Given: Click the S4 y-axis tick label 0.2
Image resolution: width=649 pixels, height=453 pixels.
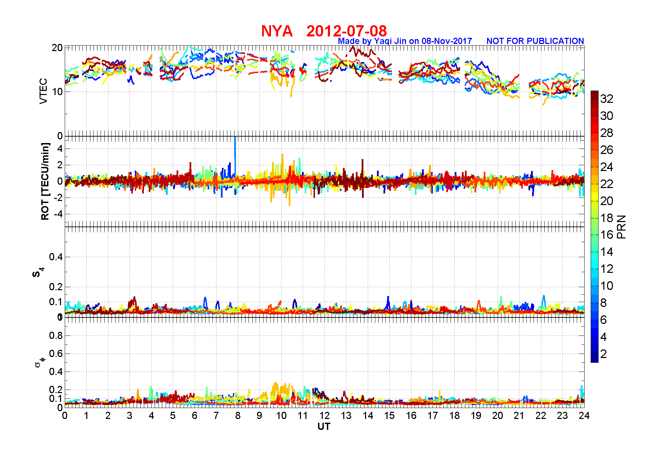Looking at the screenshot, I should (x=56, y=287).
